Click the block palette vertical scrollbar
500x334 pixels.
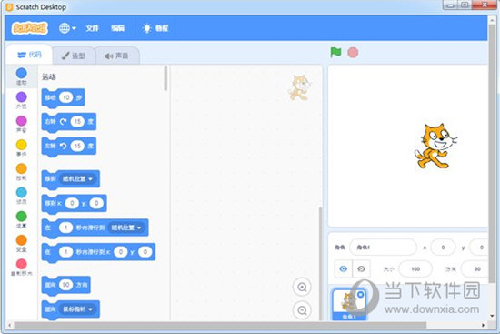point(165,78)
